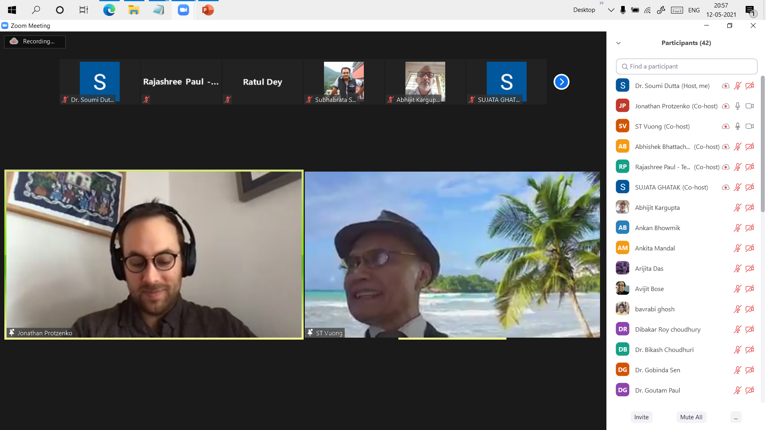Click participant name Dr. Goutam Paul

pyautogui.click(x=657, y=391)
